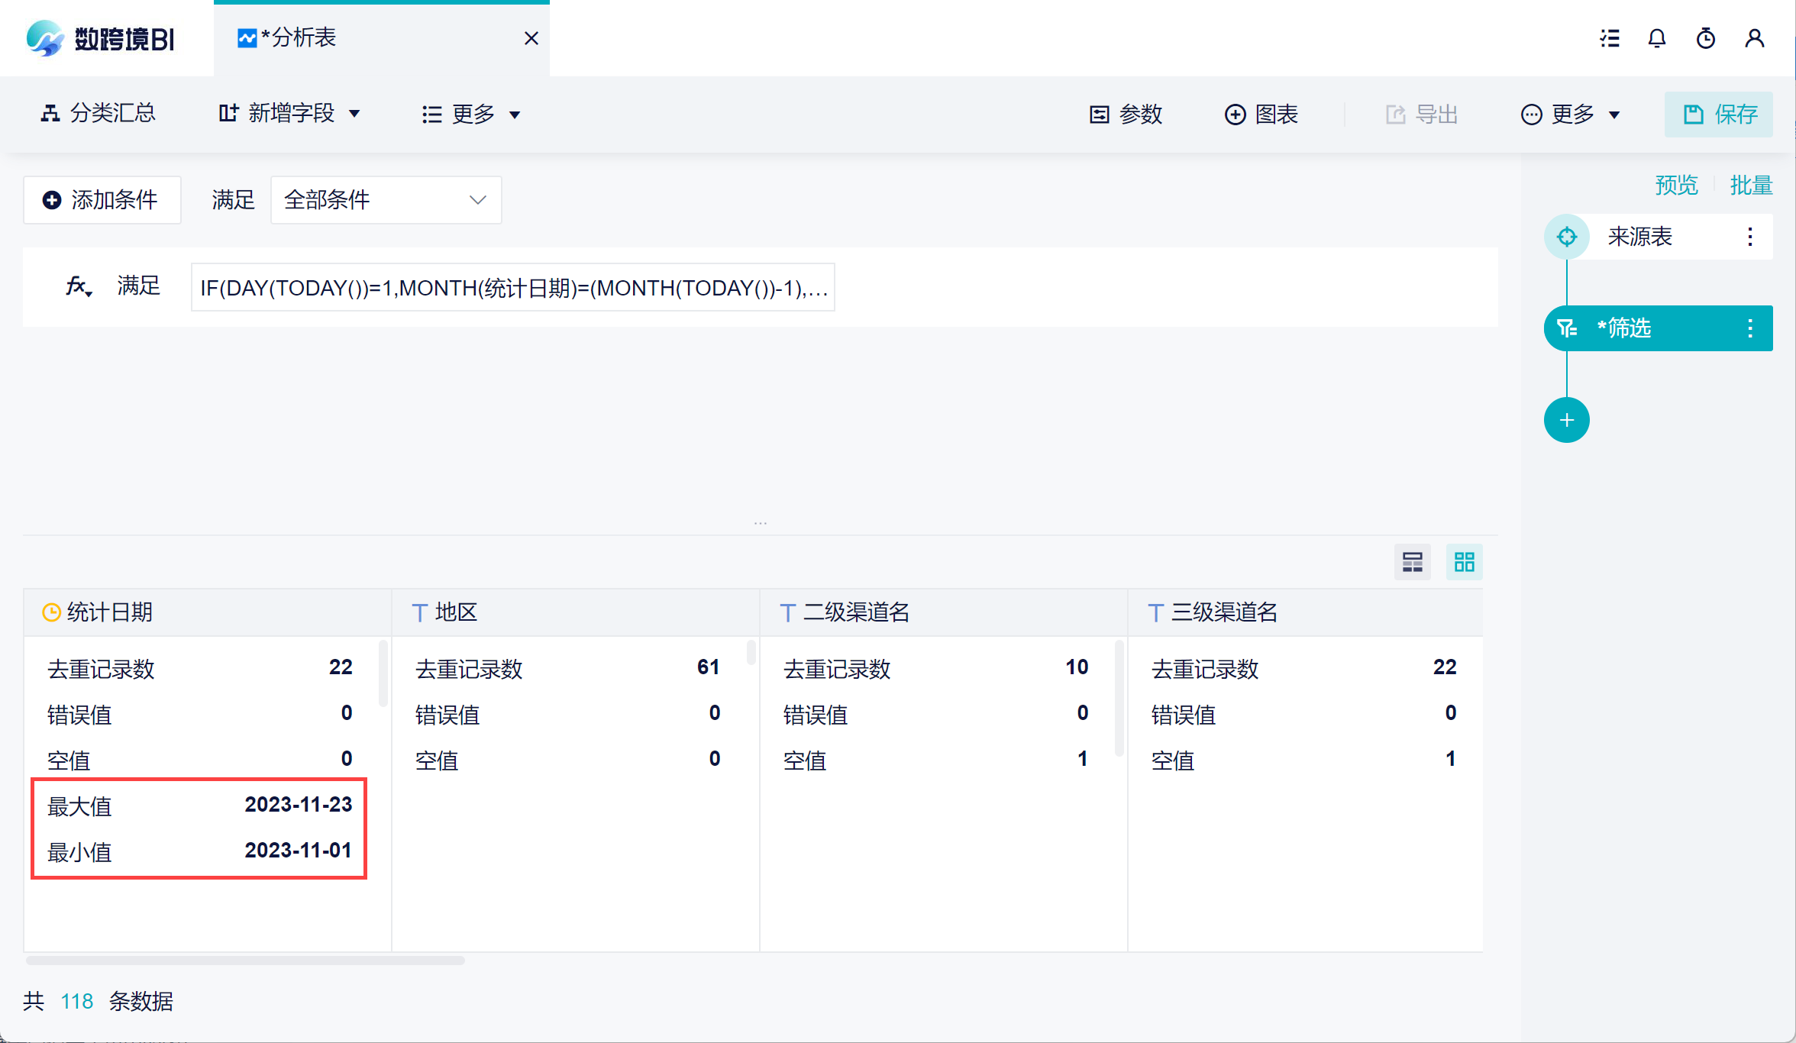Click the horizontal scrollbar under the table

coord(244,961)
